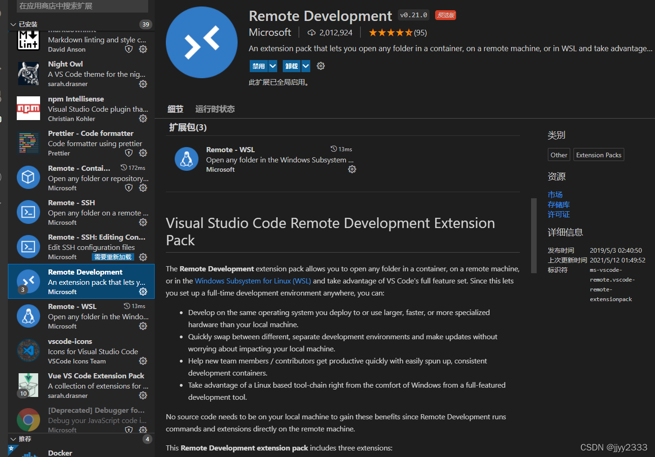
Task: Select Prettier - Code formatter list item
Action: (81, 143)
